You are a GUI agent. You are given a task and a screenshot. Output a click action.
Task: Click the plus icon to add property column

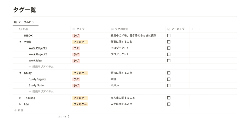(x=193, y=29)
